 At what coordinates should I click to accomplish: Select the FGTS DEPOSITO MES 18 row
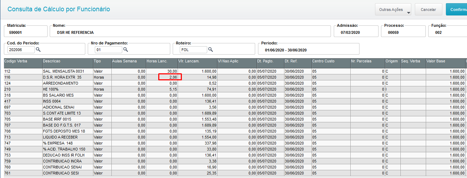235,131
